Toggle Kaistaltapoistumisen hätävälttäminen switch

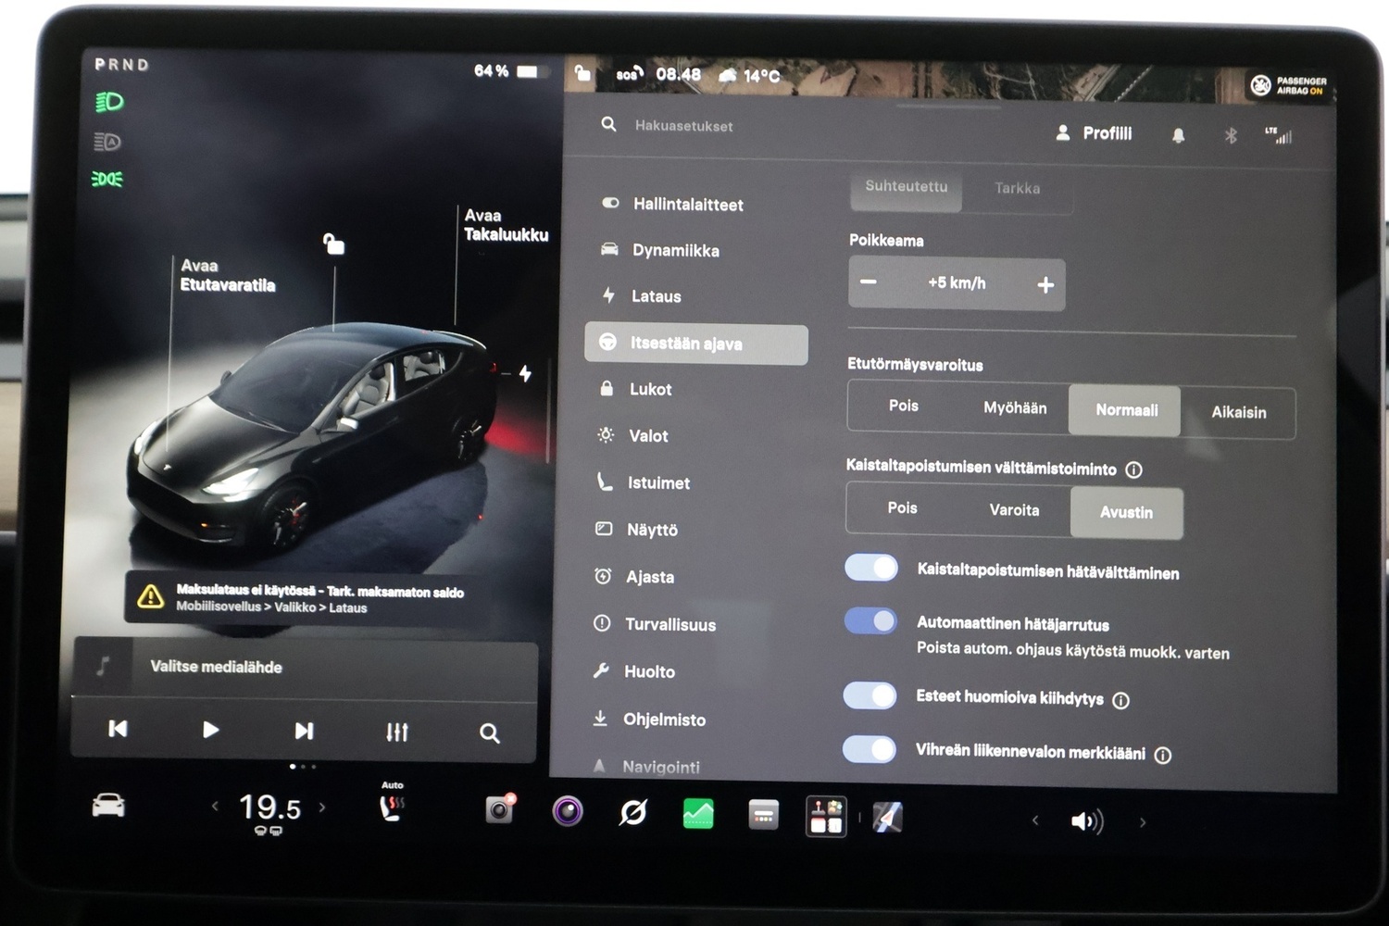tap(871, 568)
